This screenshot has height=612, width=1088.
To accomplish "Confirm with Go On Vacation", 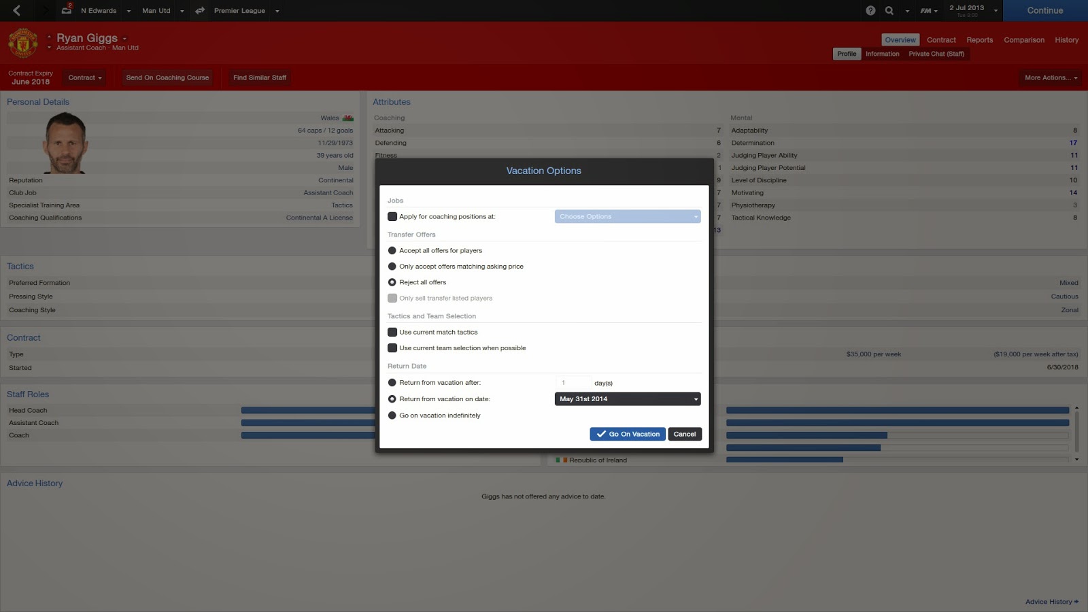I will click(x=627, y=435).
